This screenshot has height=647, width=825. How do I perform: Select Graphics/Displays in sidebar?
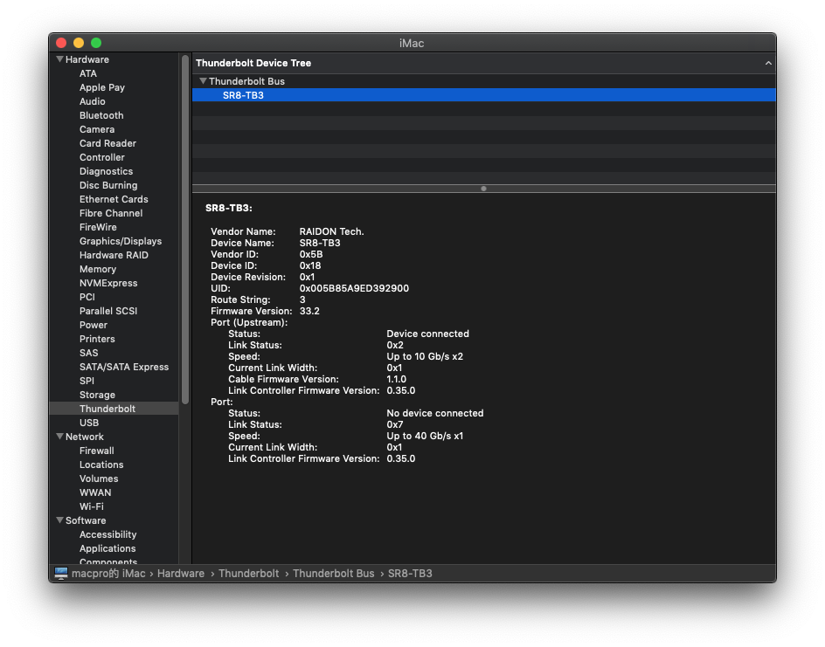(x=121, y=241)
